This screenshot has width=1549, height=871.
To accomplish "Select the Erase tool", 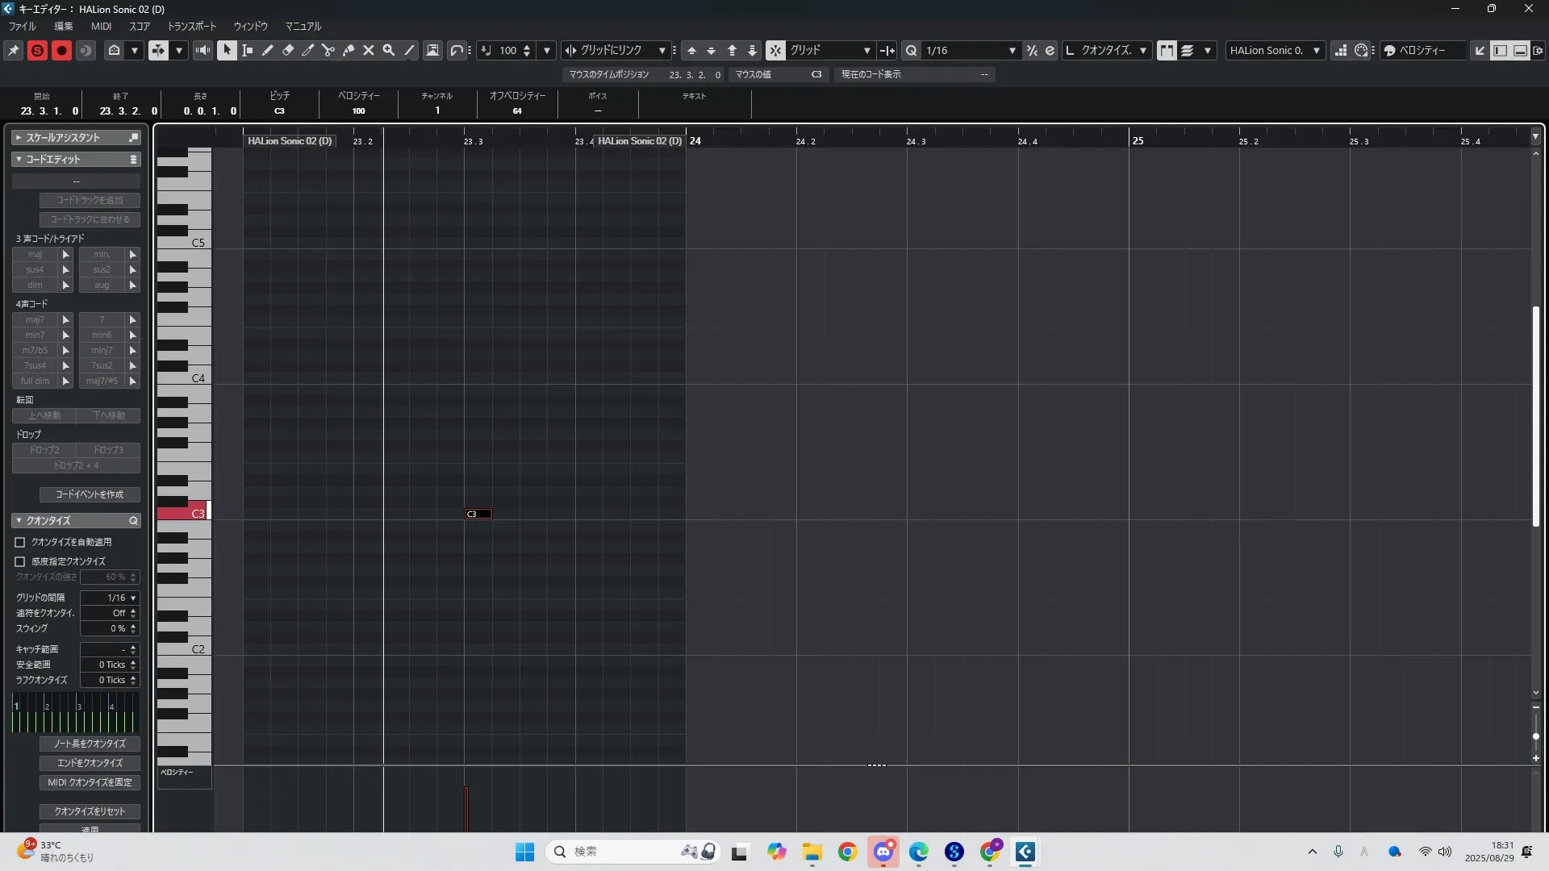I will 288,50.
